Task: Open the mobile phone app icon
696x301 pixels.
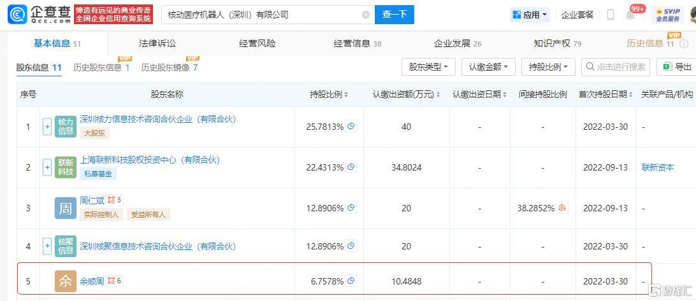Action: tap(611, 15)
